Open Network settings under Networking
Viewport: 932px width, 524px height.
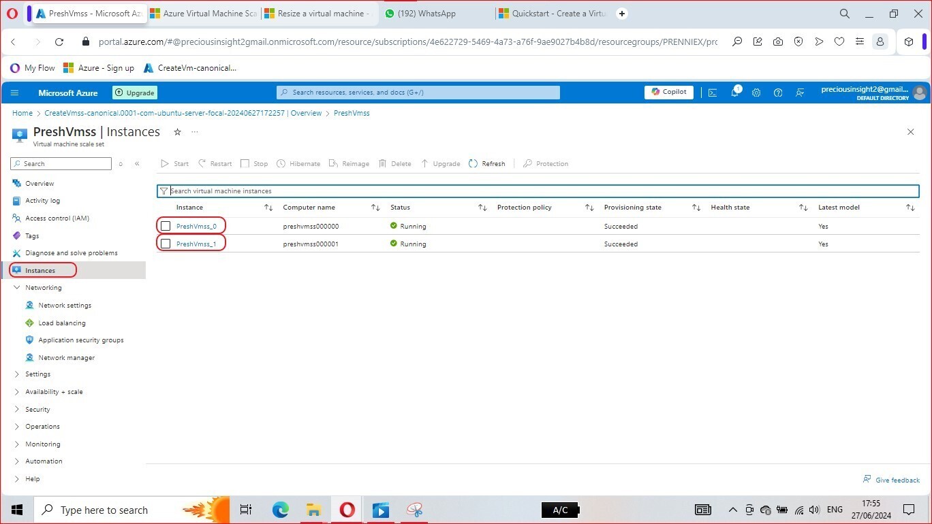pos(65,306)
